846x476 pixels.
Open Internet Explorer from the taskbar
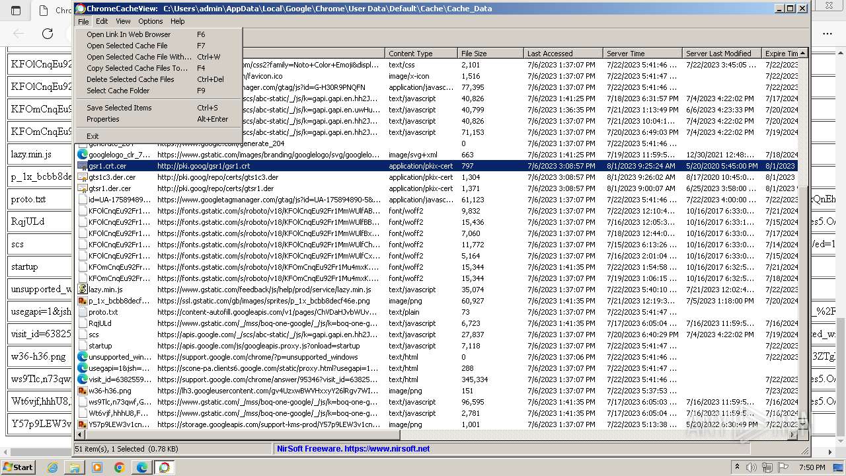(x=52, y=467)
